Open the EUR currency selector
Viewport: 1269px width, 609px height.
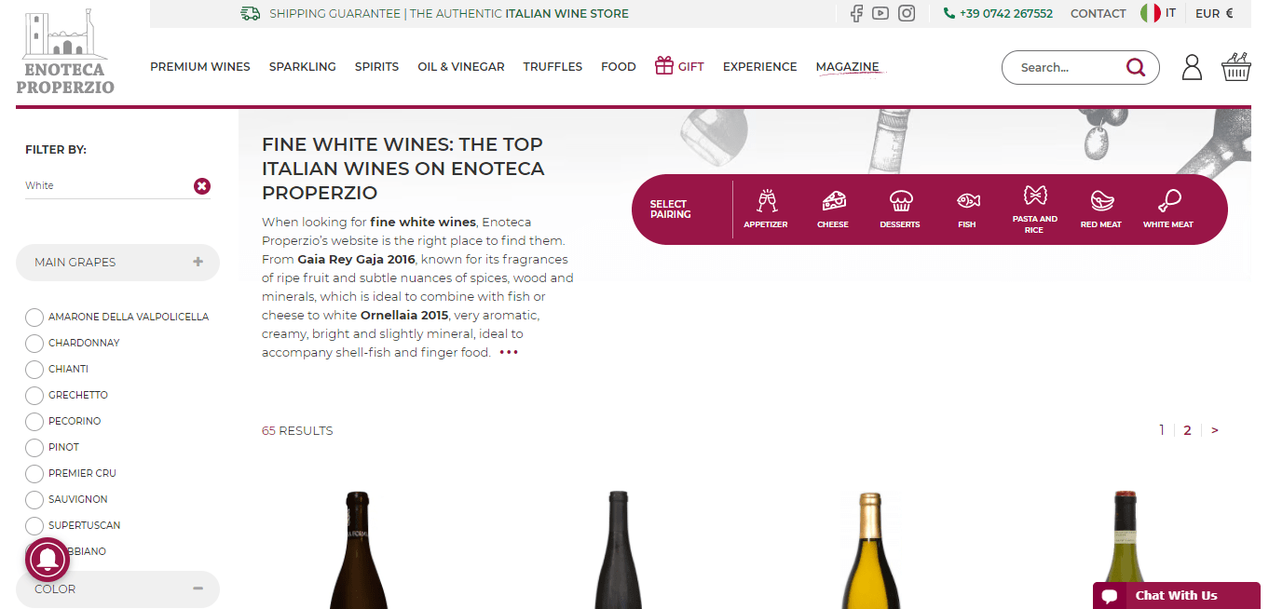(x=1214, y=13)
